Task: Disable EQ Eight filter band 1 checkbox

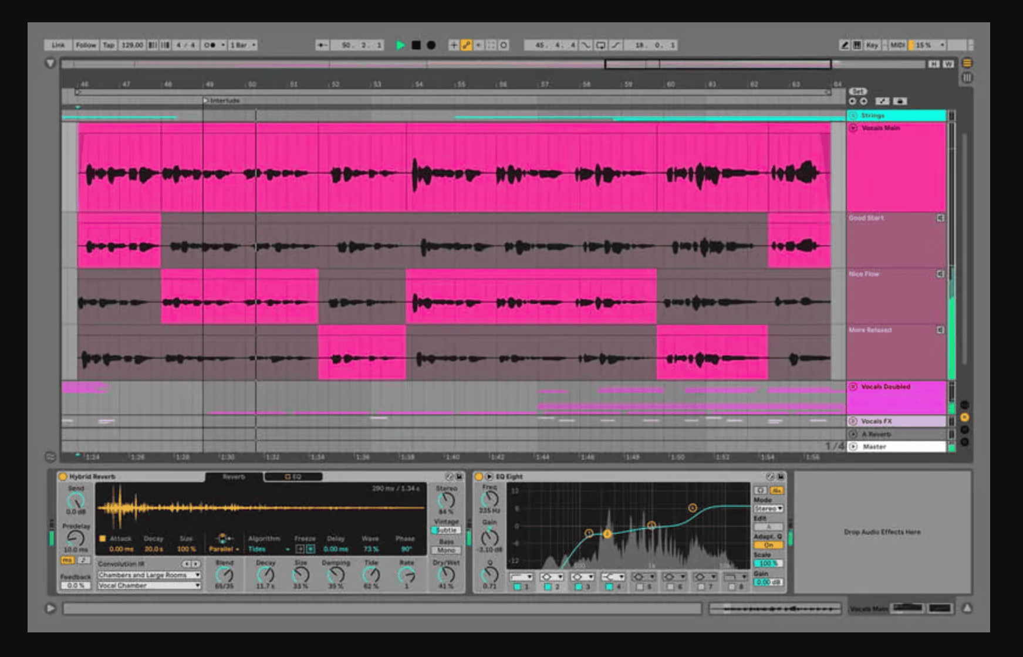Action: pyautogui.click(x=518, y=587)
